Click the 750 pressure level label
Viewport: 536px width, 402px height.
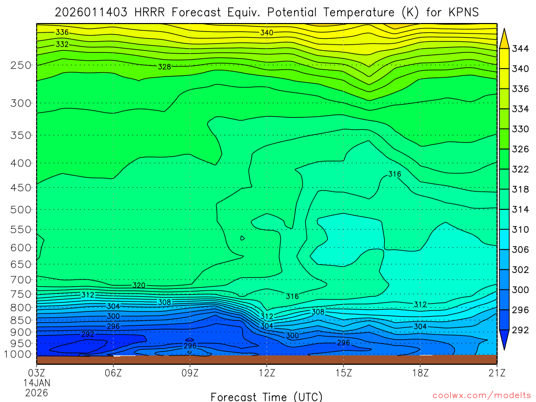[21, 294]
